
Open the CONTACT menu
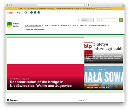(65, 25)
